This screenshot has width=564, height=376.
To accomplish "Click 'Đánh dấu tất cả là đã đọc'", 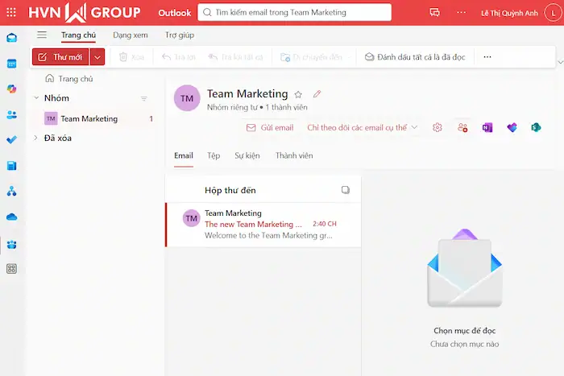I will coord(414,57).
